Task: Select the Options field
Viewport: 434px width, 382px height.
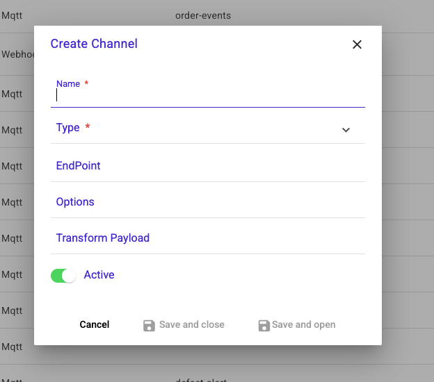Action: point(207,202)
